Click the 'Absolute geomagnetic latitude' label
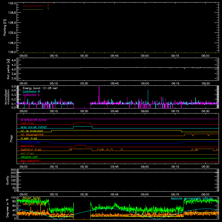The height and width of the screenshot is (222, 222). 192,198
